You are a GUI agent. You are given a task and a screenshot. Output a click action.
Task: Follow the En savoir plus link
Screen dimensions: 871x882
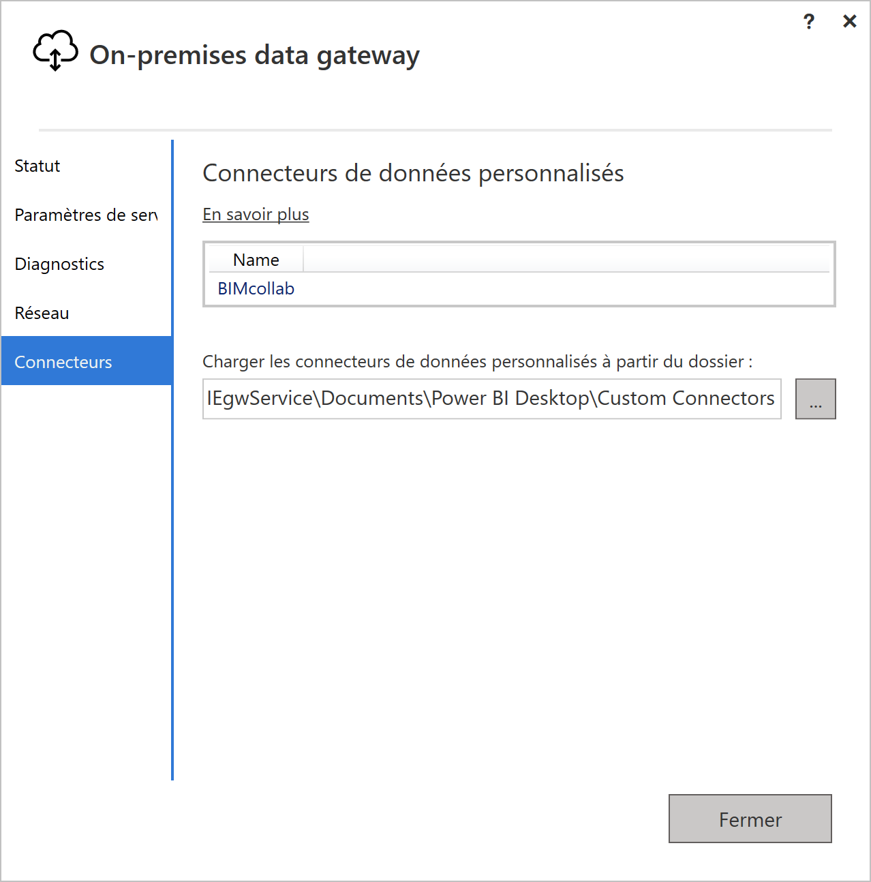point(256,214)
